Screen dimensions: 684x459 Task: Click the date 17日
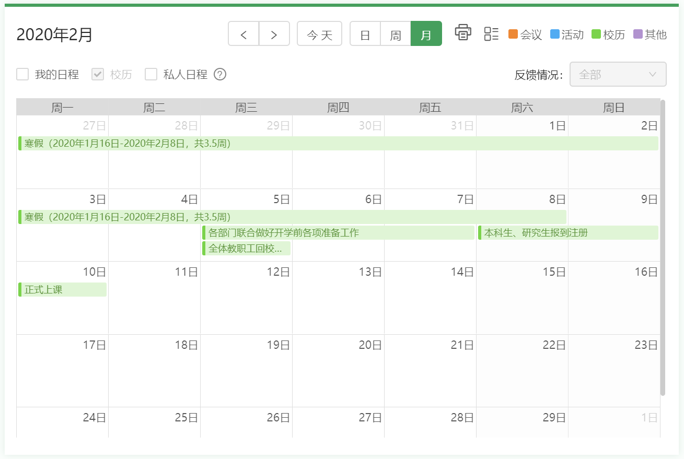click(x=95, y=345)
